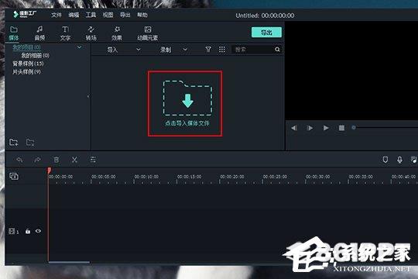This screenshot has width=418, height=279.
Task: Click the voiceover microphone icon
Action: [x=399, y=160]
